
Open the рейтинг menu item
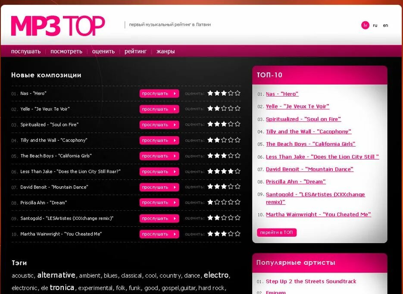[135, 51]
